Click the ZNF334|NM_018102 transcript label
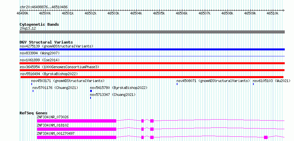Screen dimensions: 294x141 (53, 125)
